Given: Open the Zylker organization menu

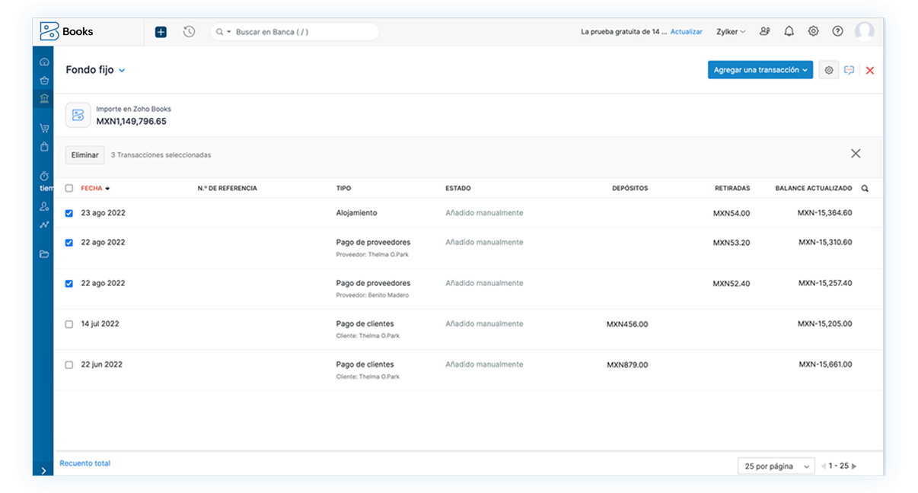Looking at the screenshot, I should click(731, 32).
